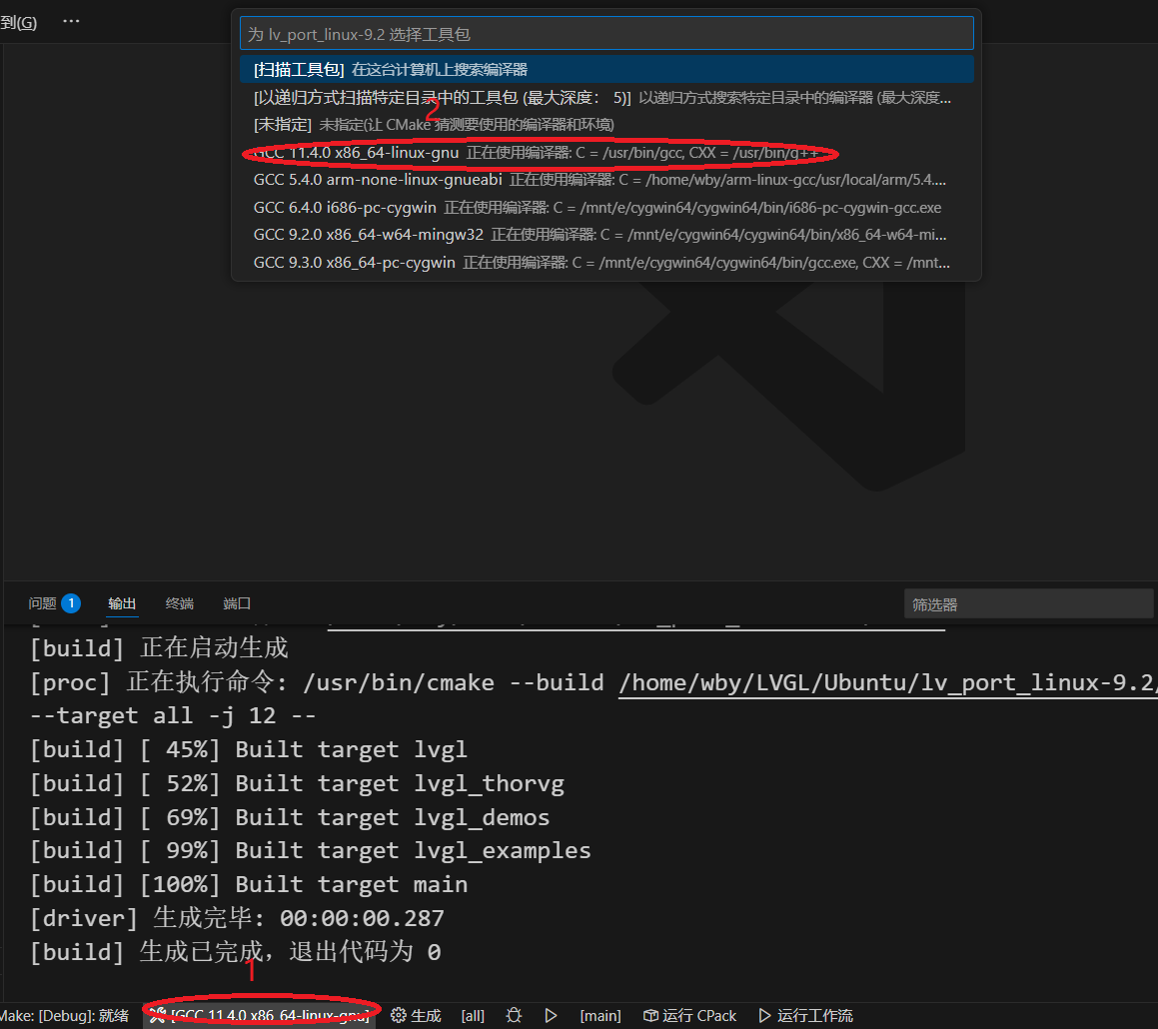
Task: Open the Go (转到) menu
Action: coord(18,22)
